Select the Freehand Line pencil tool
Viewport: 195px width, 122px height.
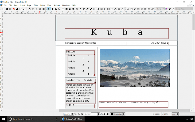87,9
